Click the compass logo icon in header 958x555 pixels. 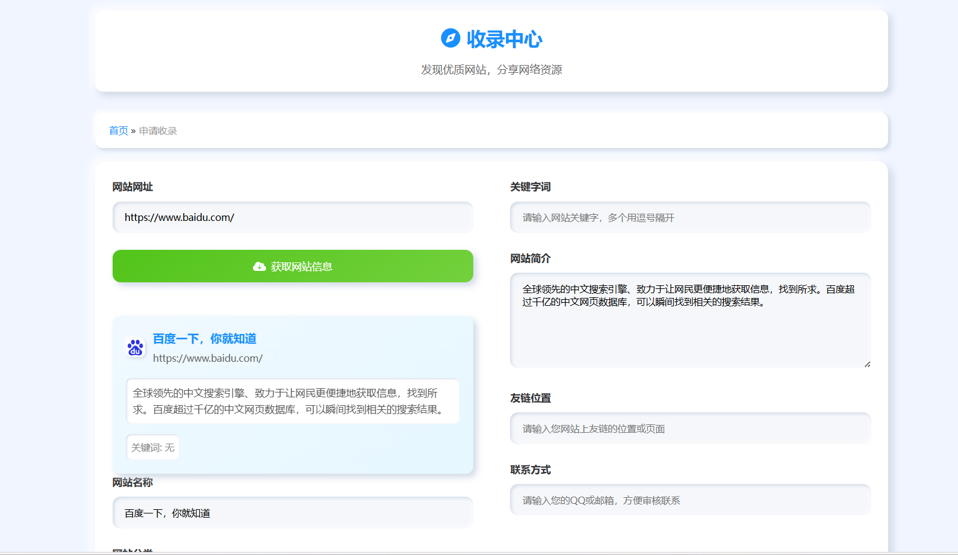(x=450, y=38)
